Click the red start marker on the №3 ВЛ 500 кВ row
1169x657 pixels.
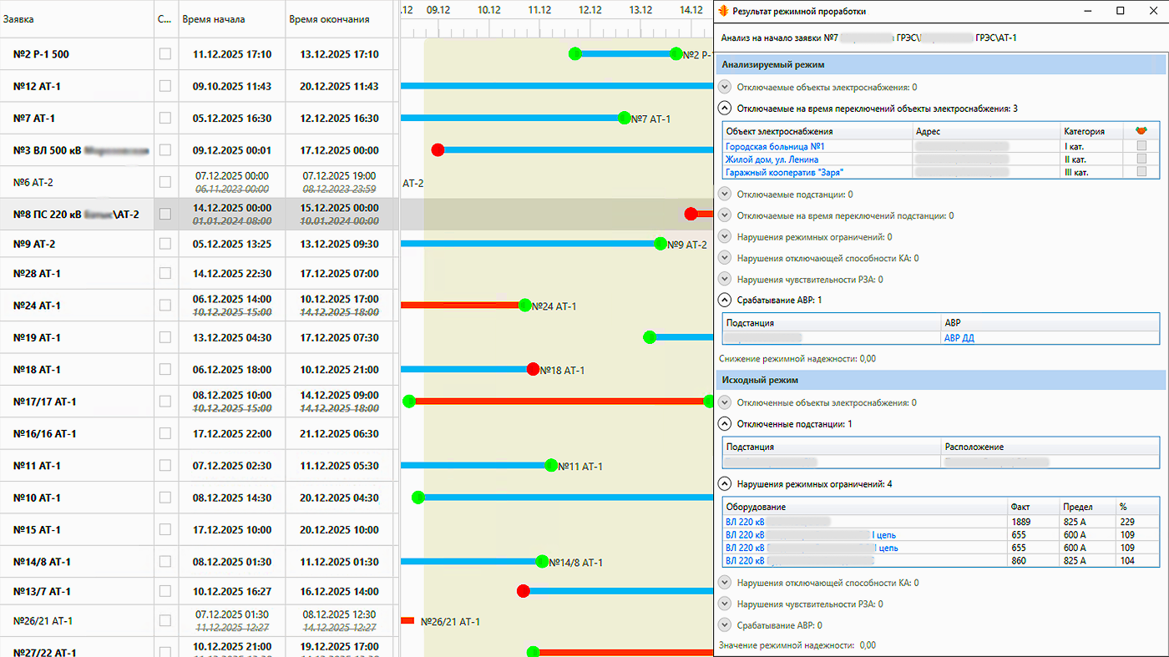(438, 150)
